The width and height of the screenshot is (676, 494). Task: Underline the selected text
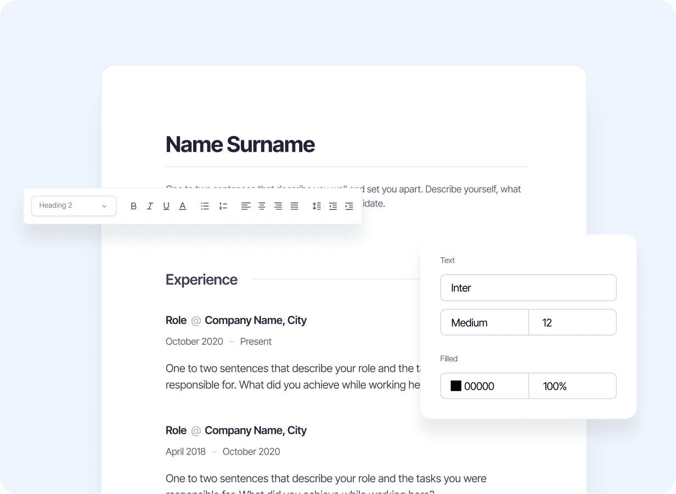[x=166, y=206]
